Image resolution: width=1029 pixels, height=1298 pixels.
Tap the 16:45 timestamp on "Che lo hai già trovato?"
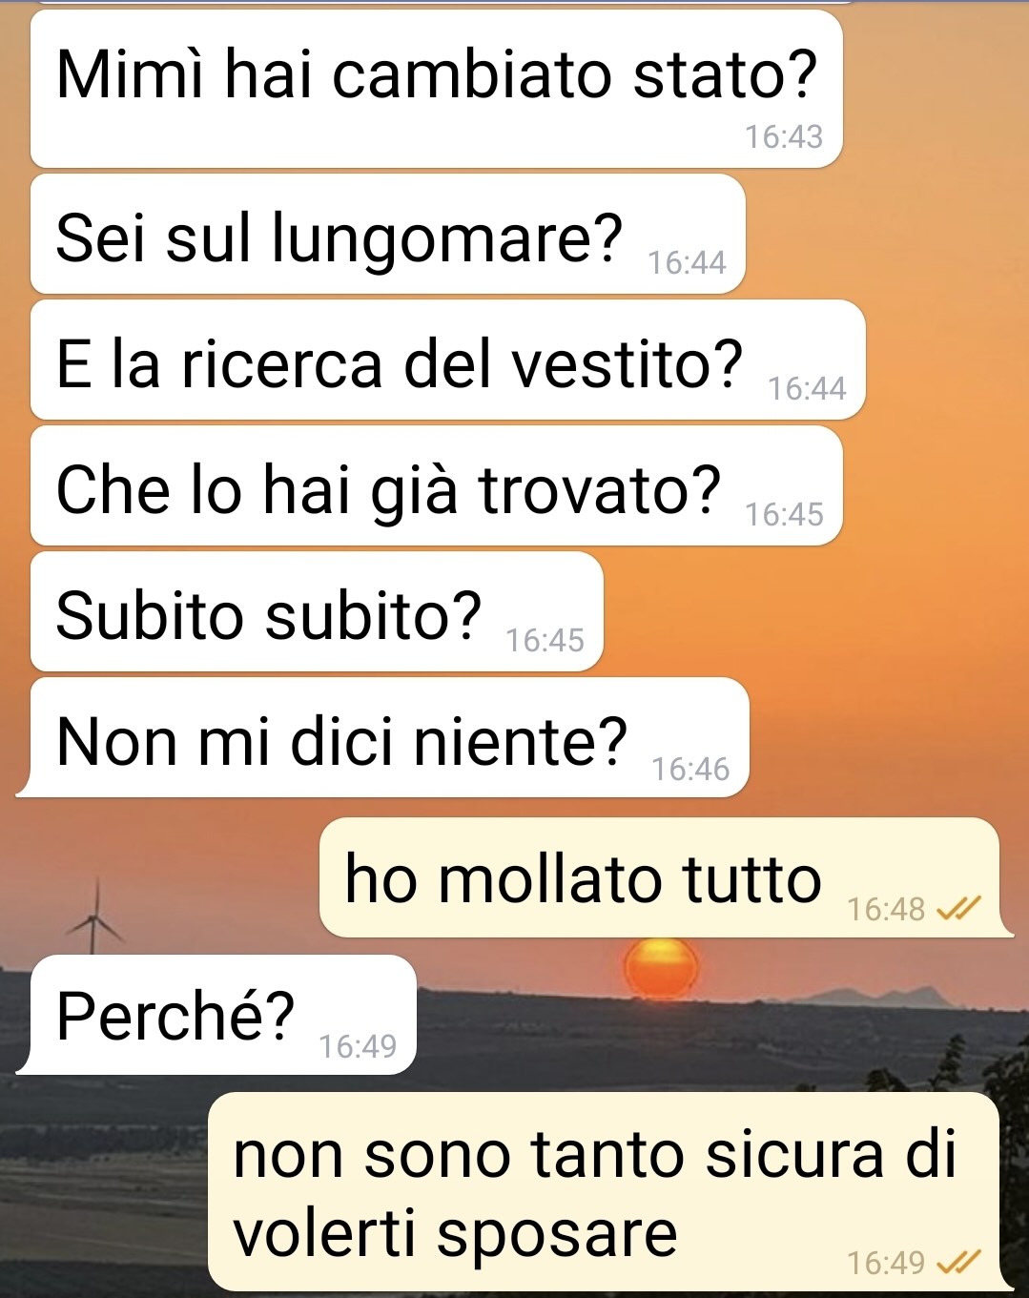coord(784,514)
